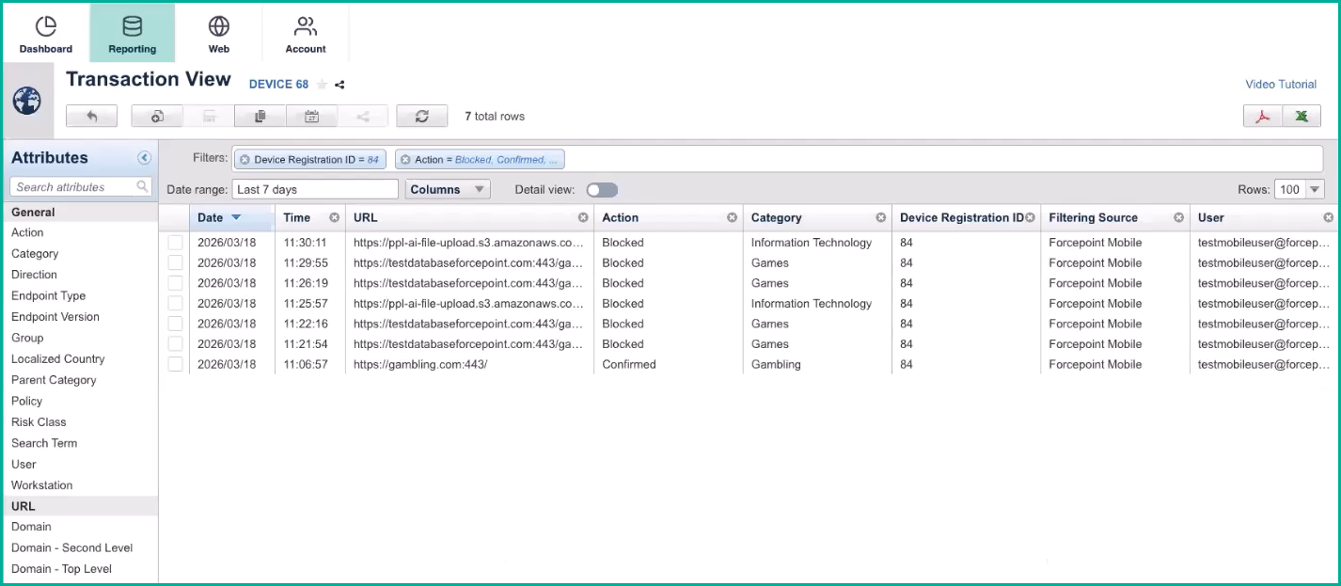This screenshot has height=586, width=1341.
Task: Check the box for the 11:30:11 row
Action: pos(175,243)
